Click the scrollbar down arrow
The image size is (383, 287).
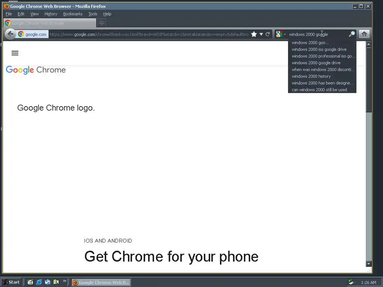[x=368, y=263]
